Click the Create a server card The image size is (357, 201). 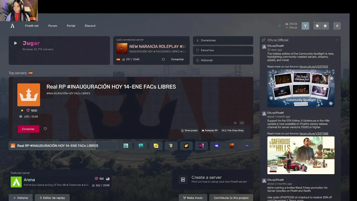213,180
